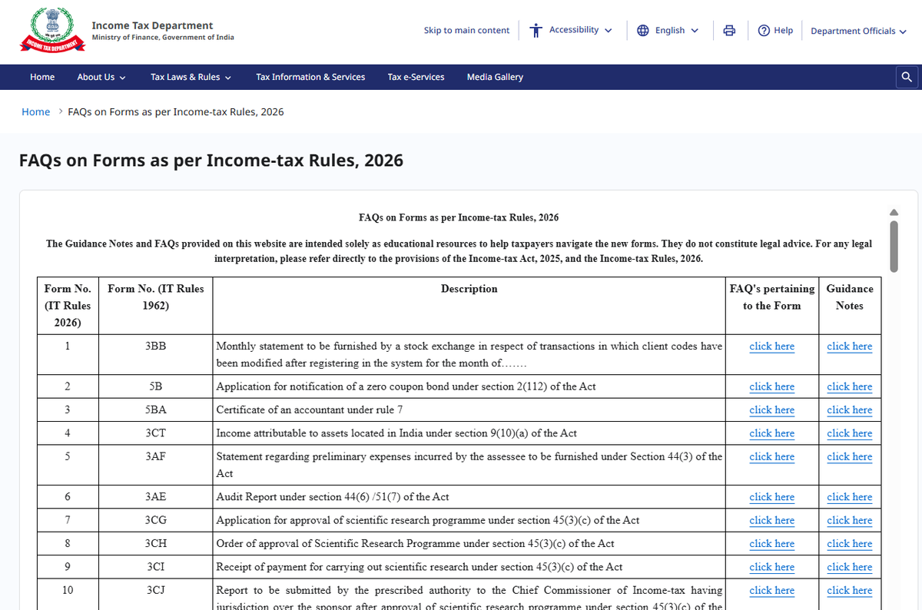Open Tax e-Services menu item
Image resolution: width=922 pixels, height=610 pixels.
[x=416, y=77]
